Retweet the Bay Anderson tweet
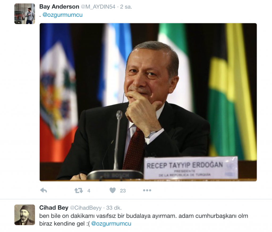 point(79,190)
